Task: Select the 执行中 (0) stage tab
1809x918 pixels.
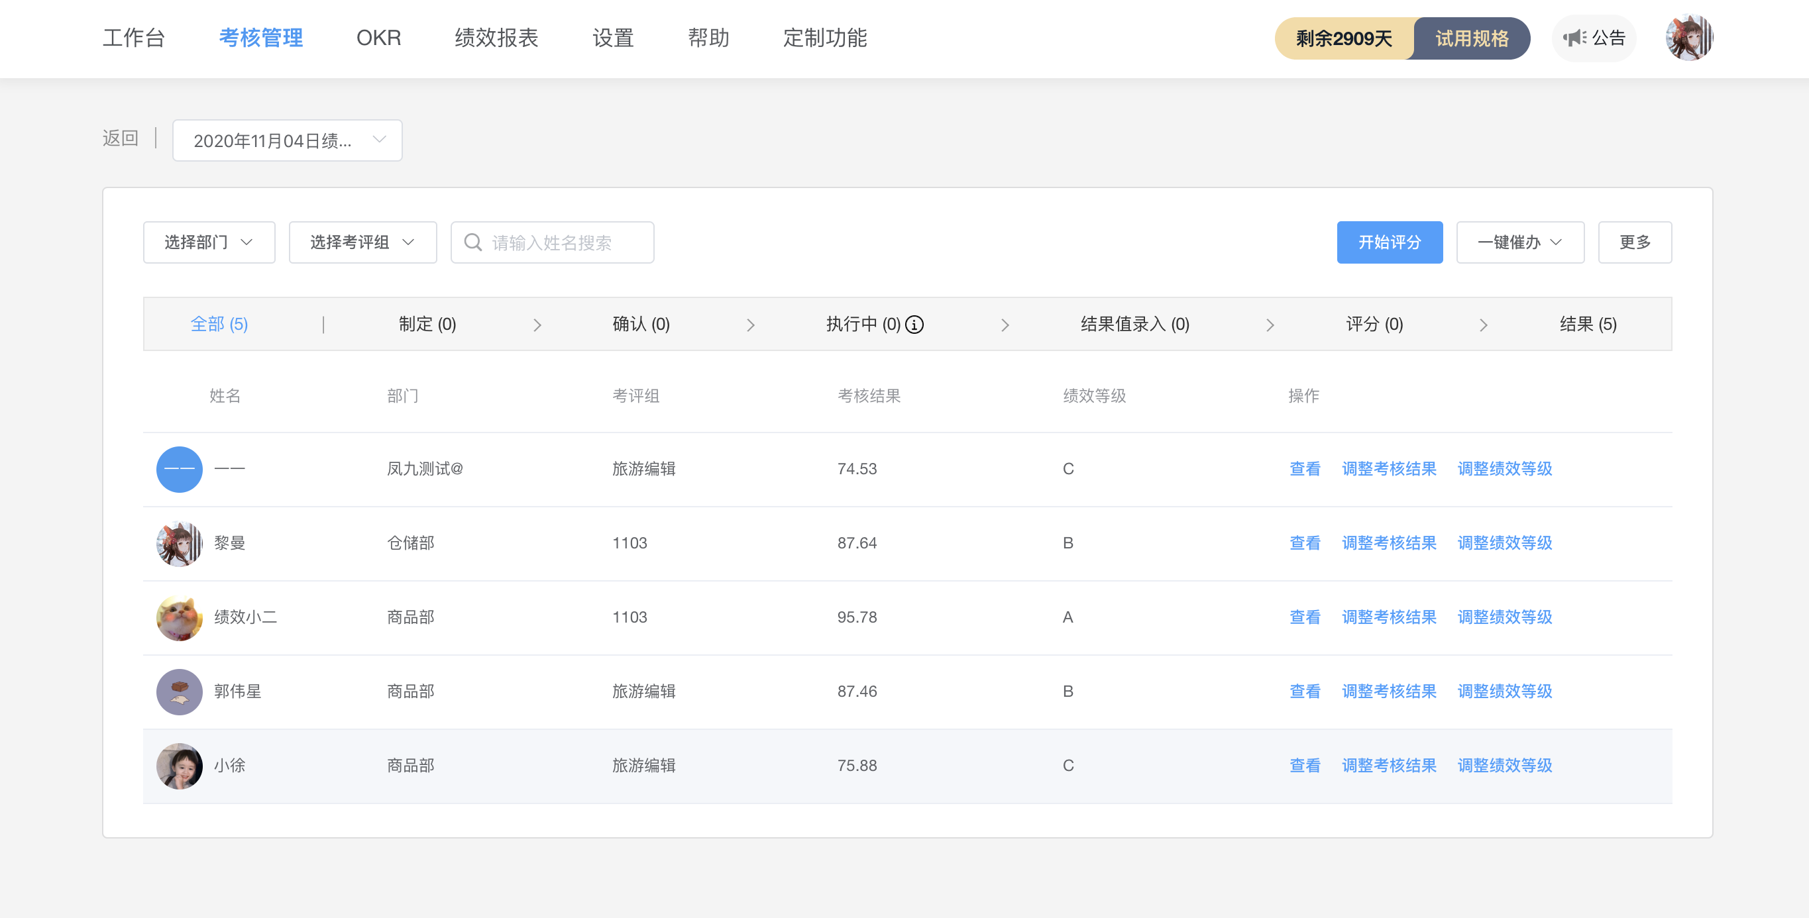Action: pyautogui.click(x=863, y=325)
